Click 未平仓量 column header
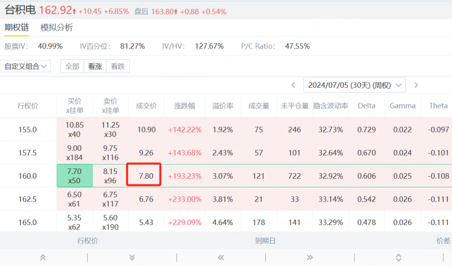The height and width of the screenshot is (266, 452). click(x=295, y=106)
